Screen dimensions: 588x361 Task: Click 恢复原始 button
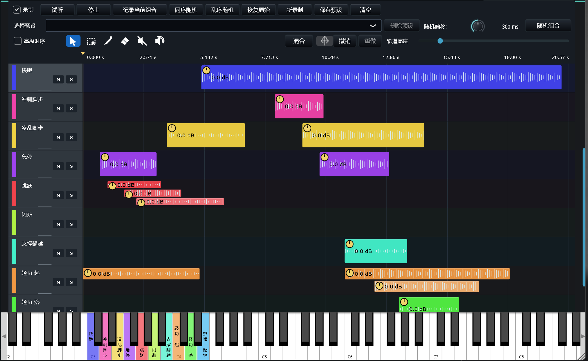(259, 10)
